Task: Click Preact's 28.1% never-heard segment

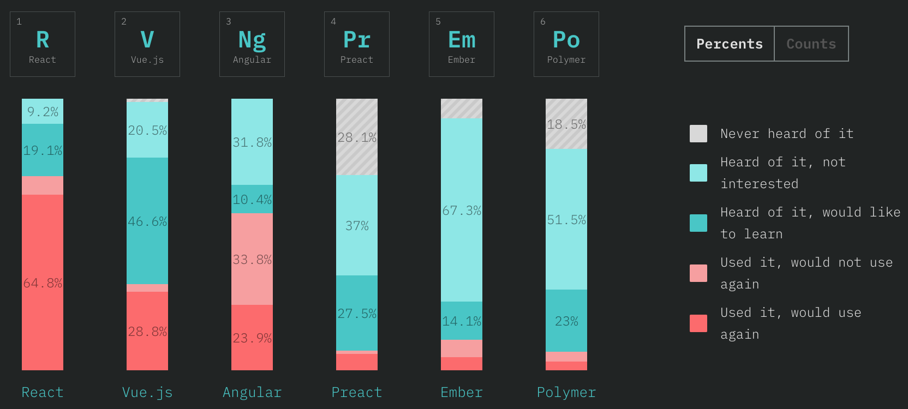Action: (357, 137)
